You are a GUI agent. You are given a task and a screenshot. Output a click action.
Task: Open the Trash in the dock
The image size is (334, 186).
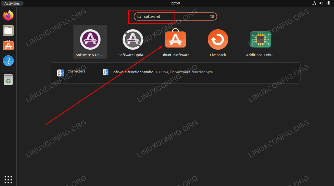(x=8, y=80)
